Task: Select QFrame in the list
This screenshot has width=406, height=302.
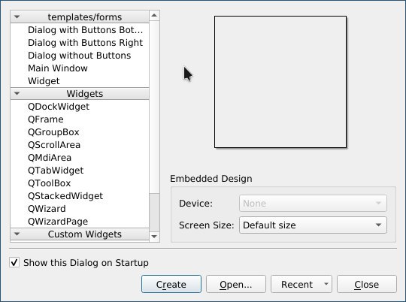Action: click(80, 119)
